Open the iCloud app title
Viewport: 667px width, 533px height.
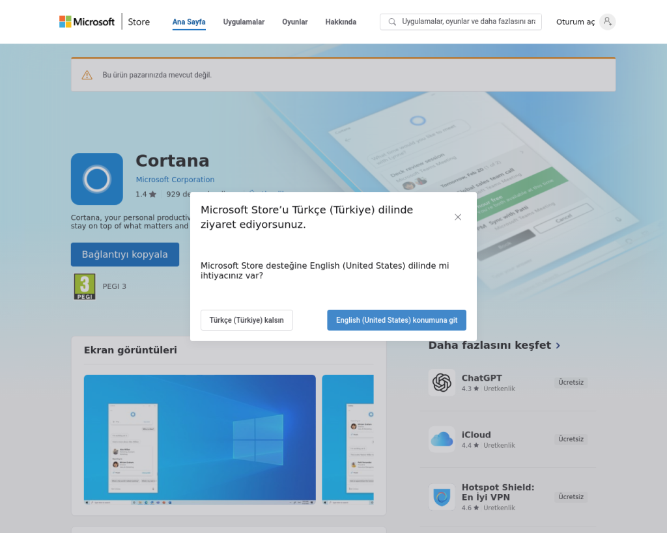click(x=476, y=435)
